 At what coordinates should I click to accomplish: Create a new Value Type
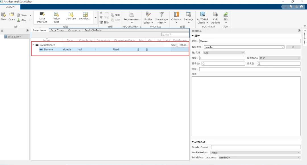point(57,17)
